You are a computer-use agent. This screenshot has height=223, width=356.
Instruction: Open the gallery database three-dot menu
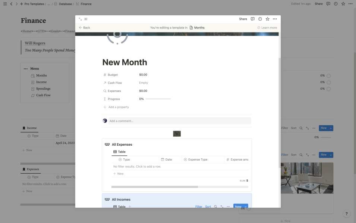tap(314, 155)
